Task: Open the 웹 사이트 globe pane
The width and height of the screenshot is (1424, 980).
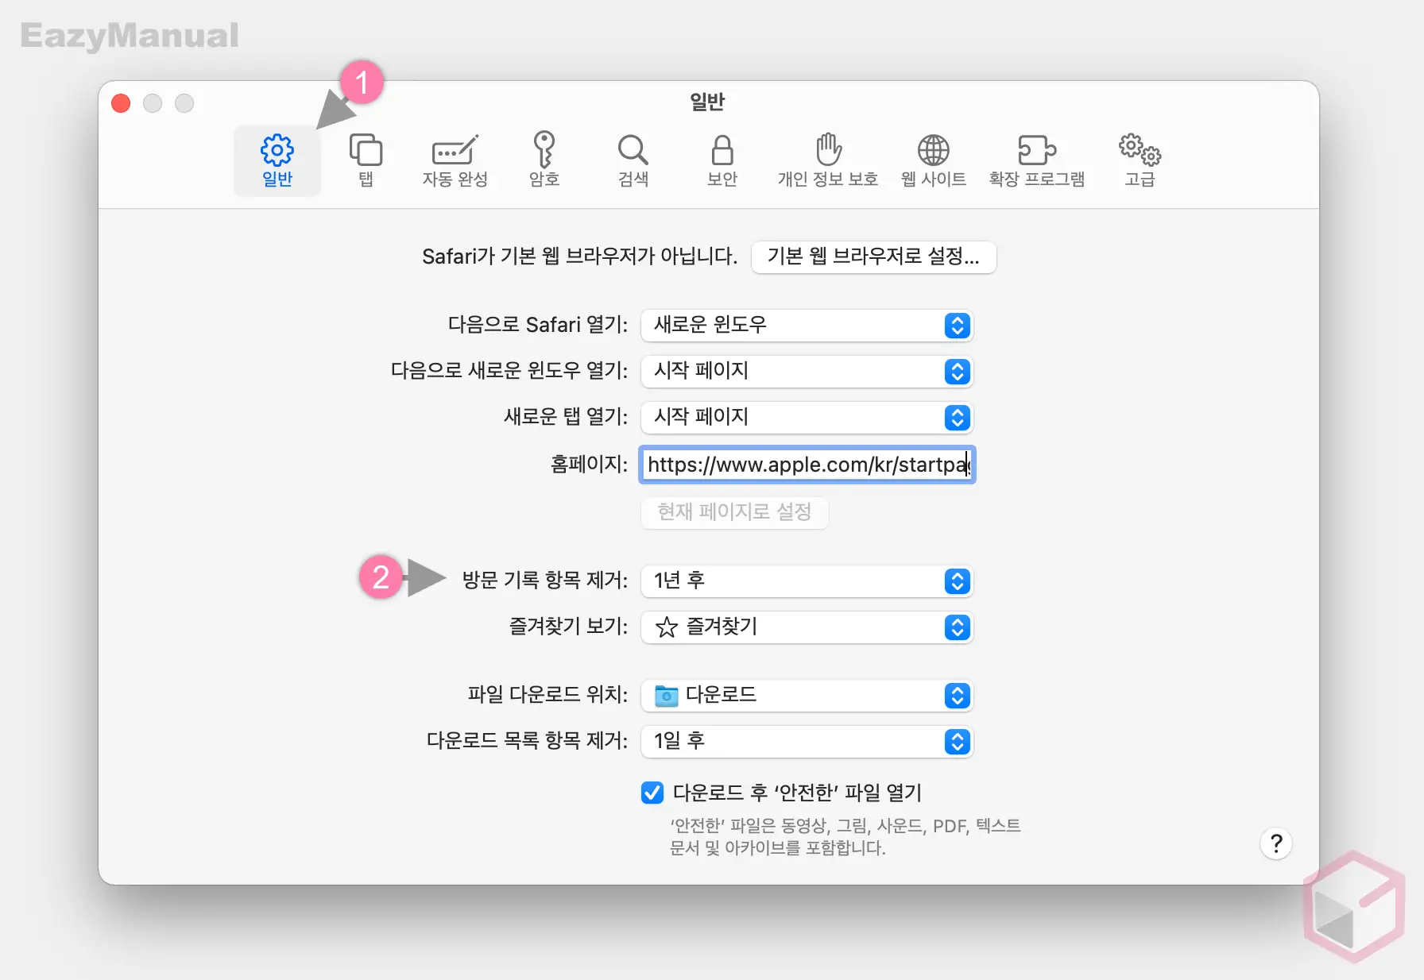Action: click(934, 160)
